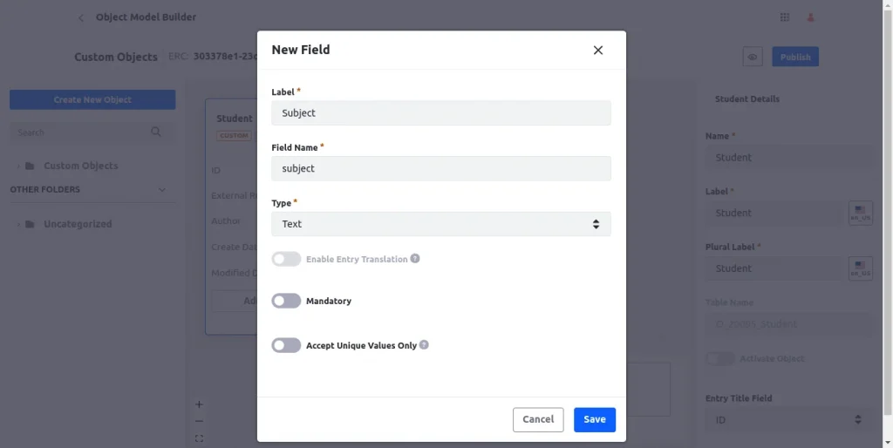The height and width of the screenshot is (448, 893).
Task: Click the Uncategorized folder icon
Action: 30,224
